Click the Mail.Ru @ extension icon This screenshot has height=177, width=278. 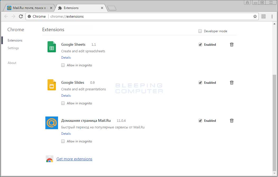pos(51,123)
